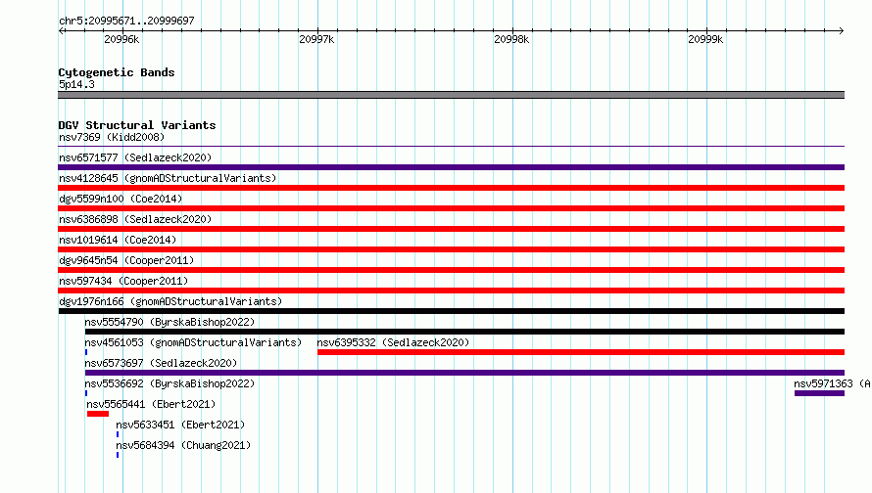Image resolution: width=872 pixels, height=493 pixels.
Task: Click the black bar of nsv5554790
Action: pos(464,332)
